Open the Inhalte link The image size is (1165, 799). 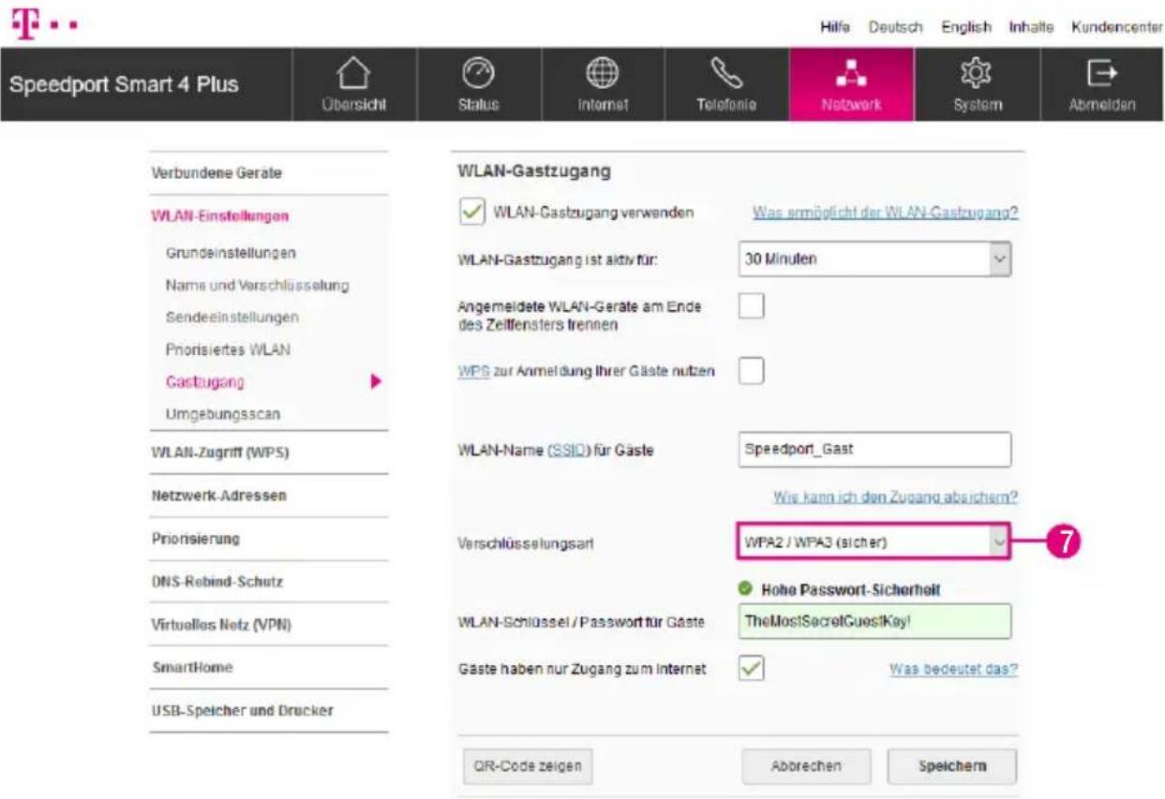pyautogui.click(x=1031, y=27)
